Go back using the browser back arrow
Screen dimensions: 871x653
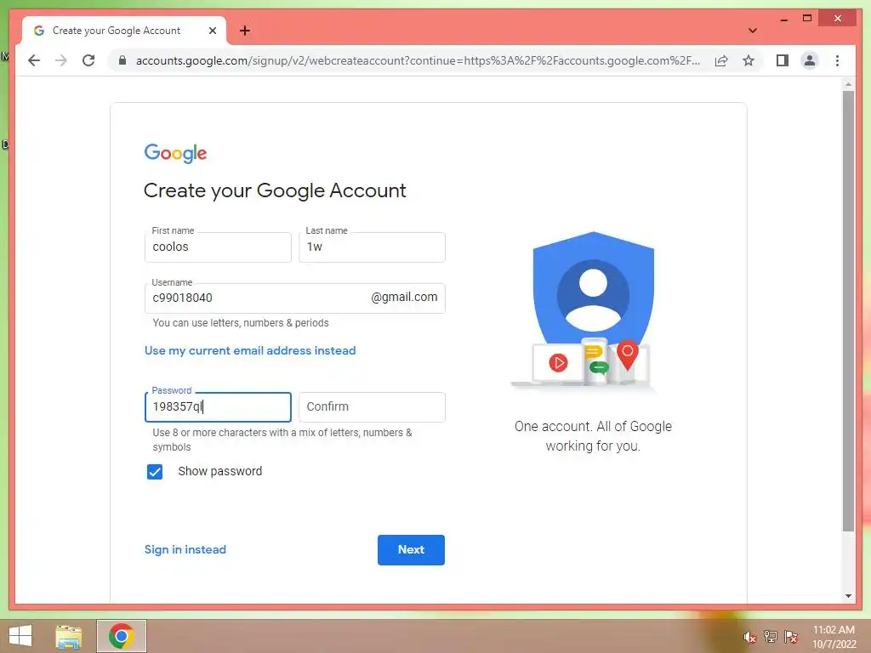tap(34, 60)
